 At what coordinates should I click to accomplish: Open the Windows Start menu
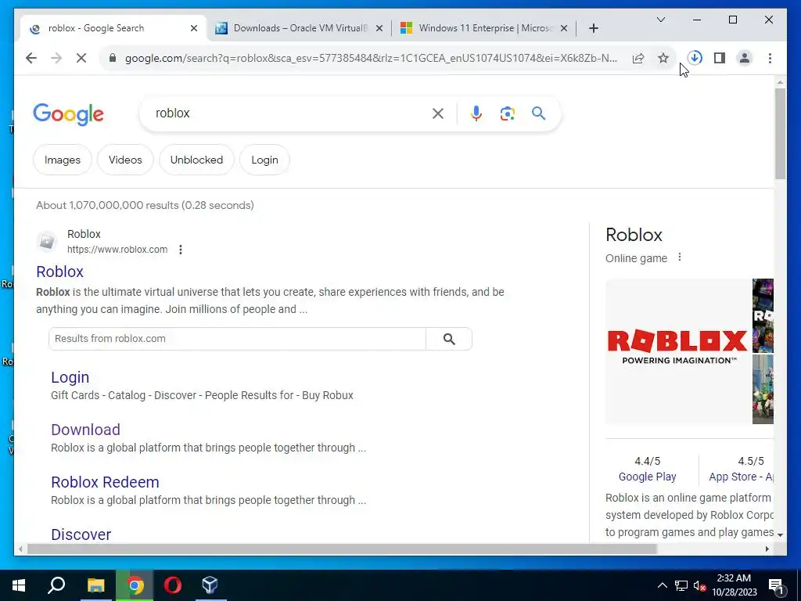pyautogui.click(x=19, y=585)
